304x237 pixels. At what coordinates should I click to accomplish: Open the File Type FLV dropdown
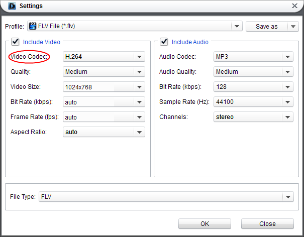[166, 197]
